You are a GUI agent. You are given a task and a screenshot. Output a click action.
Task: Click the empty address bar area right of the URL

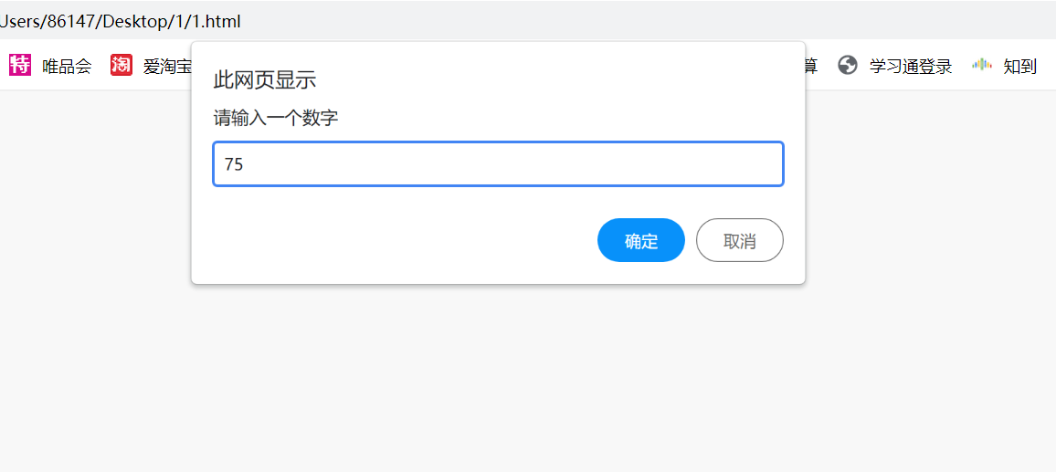pos(639,21)
